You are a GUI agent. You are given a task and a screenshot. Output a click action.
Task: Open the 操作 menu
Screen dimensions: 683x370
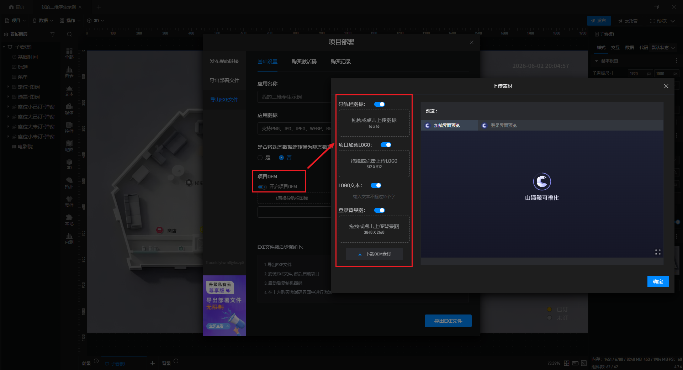point(70,21)
